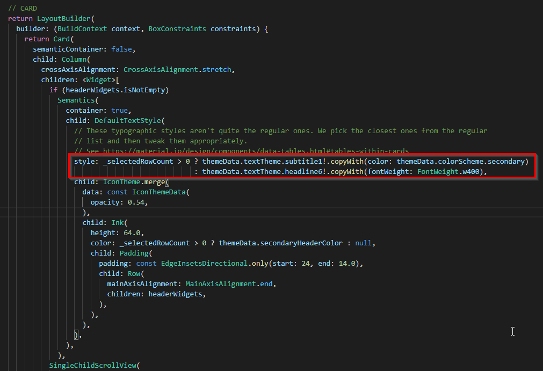Click the // CARD comment at top
Screen dimensions: 543x371
coord(22,8)
